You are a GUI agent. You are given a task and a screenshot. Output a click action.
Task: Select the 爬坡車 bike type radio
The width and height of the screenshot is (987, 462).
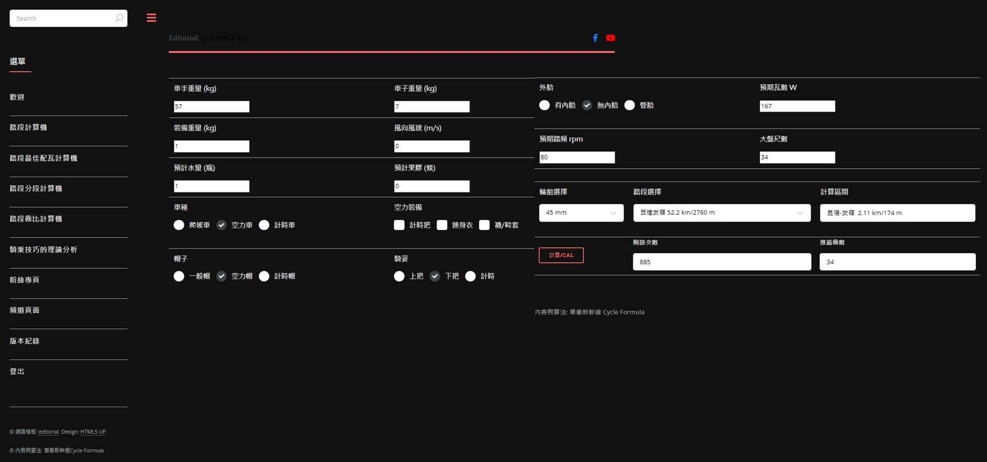pyautogui.click(x=179, y=225)
